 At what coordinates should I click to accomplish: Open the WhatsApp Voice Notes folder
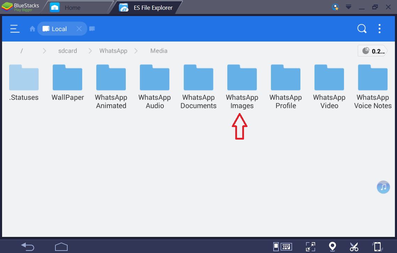point(373,87)
